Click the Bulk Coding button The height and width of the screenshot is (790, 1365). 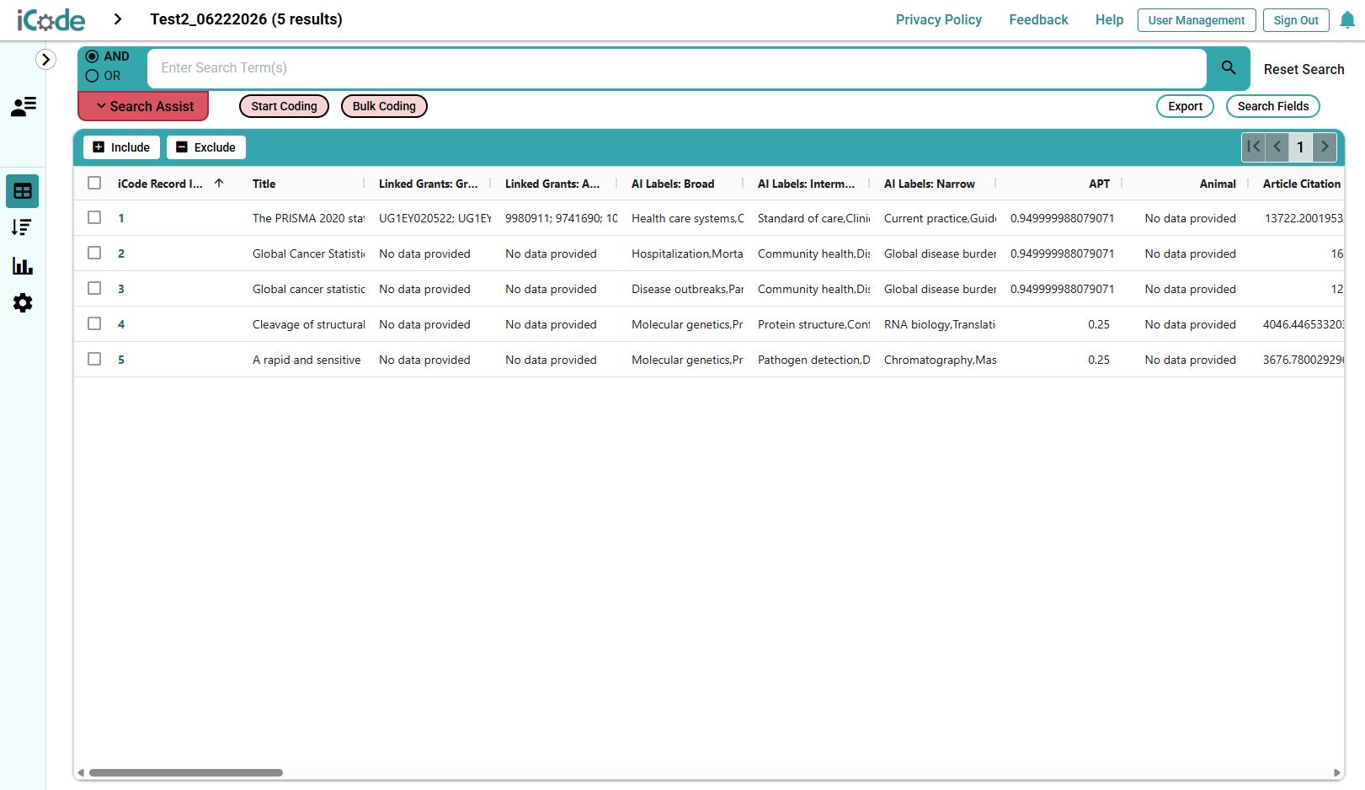click(x=384, y=106)
